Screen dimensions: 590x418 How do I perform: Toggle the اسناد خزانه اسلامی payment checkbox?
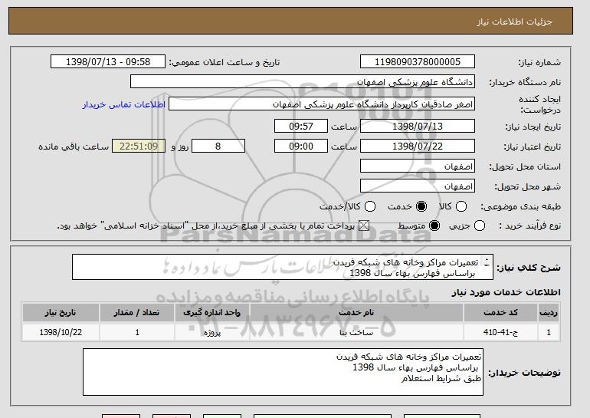pos(363,225)
